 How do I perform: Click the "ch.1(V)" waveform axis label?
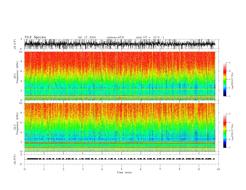15,44
